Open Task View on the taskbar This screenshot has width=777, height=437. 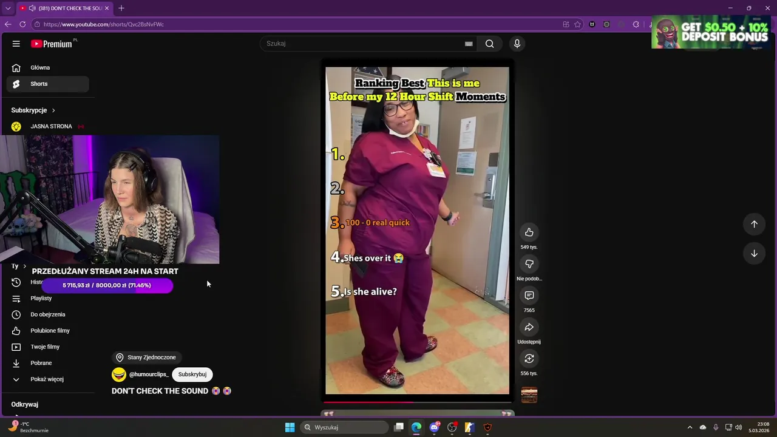(399, 427)
